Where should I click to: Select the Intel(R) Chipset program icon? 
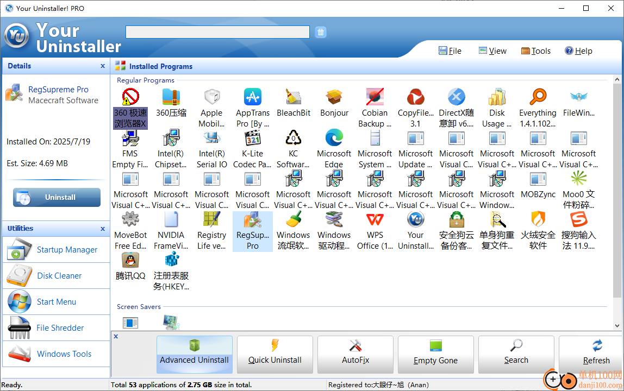point(171,138)
